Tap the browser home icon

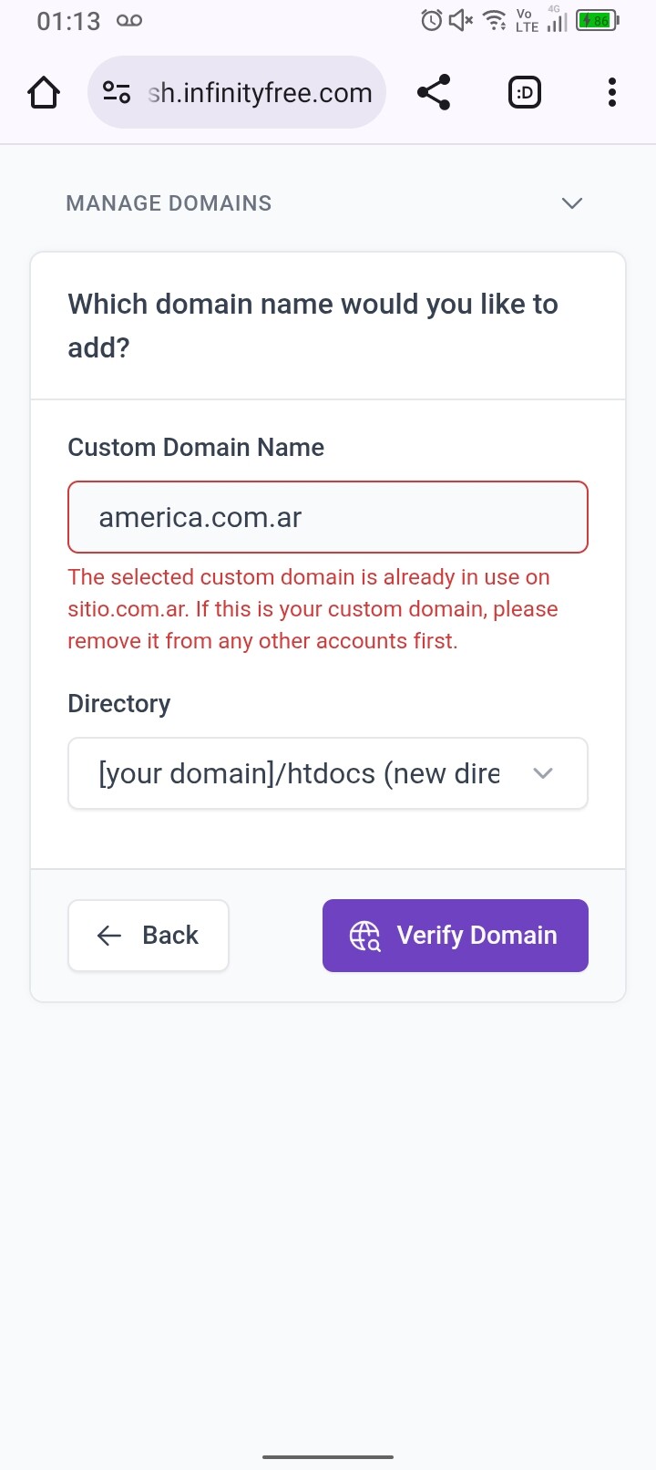pyautogui.click(x=44, y=93)
